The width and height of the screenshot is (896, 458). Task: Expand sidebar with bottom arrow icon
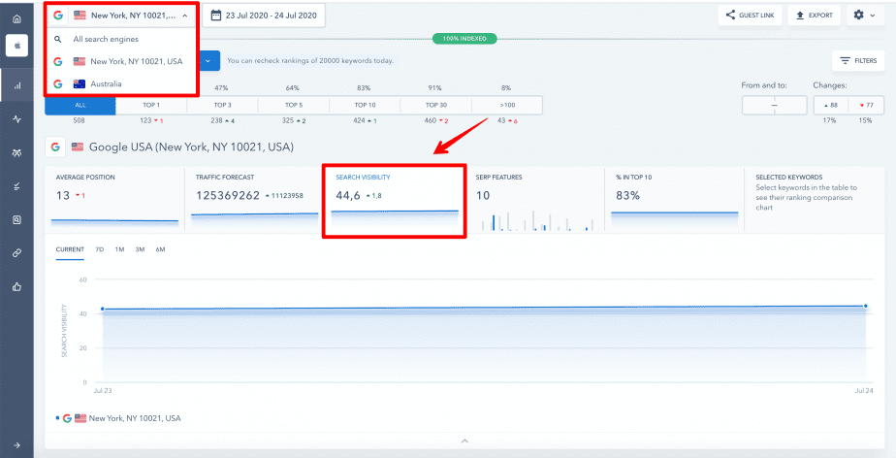(x=16, y=445)
